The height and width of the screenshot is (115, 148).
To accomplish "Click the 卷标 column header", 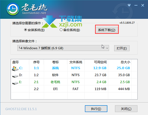I will click(55, 62).
